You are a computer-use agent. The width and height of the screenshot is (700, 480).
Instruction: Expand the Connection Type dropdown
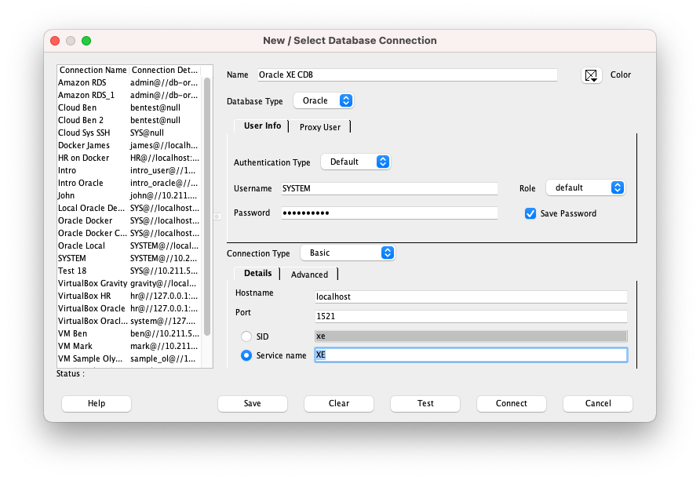[x=347, y=253]
